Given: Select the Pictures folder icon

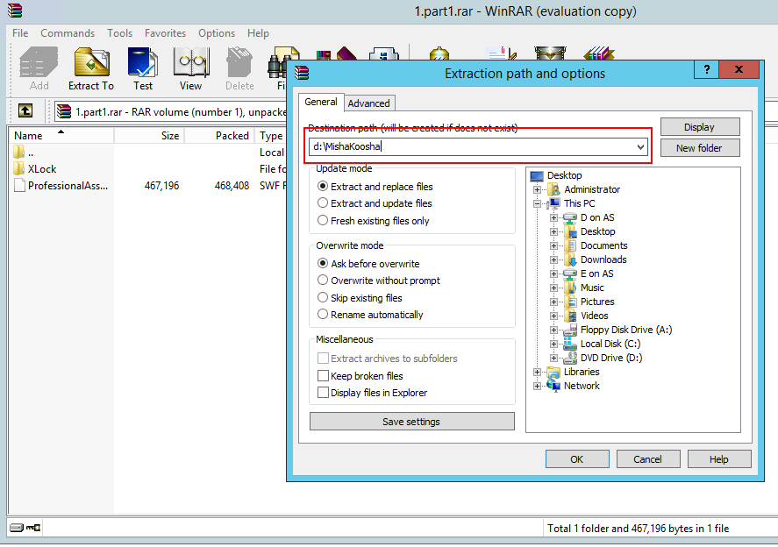Looking at the screenshot, I should [x=570, y=302].
